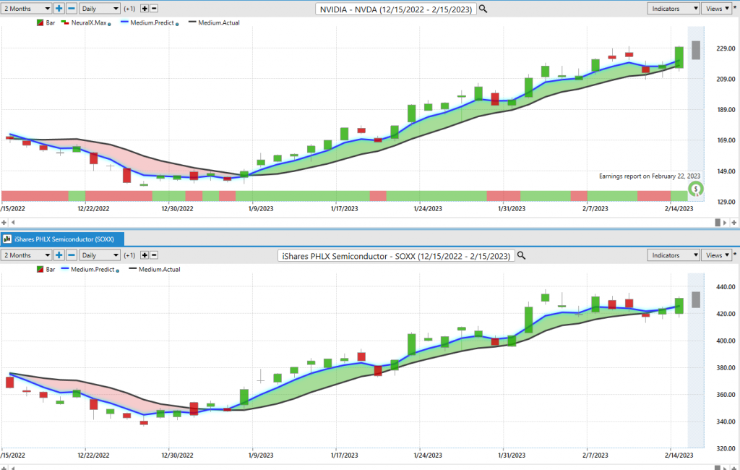This screenshot has width=740, height=470.
Task: Click the 320.00 price label on SOXX axis
Action: [726, 448]
